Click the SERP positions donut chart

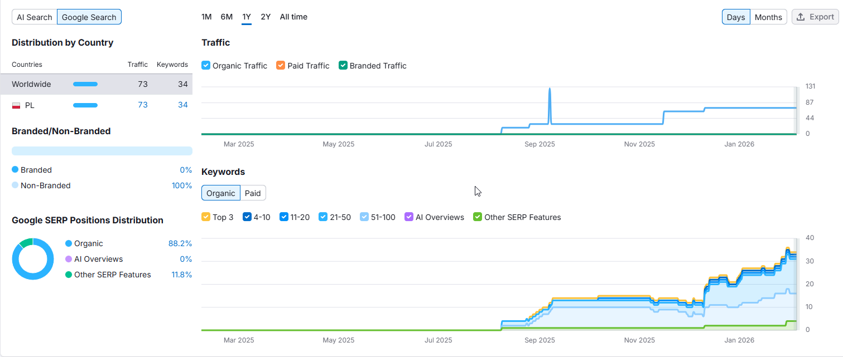pos(33,259)
